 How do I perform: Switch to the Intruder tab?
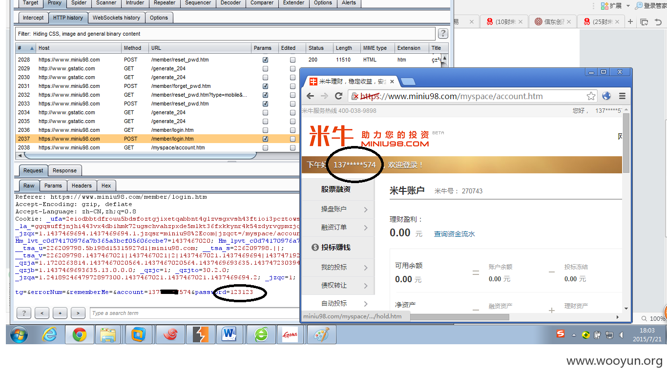[x=135, y=2]
